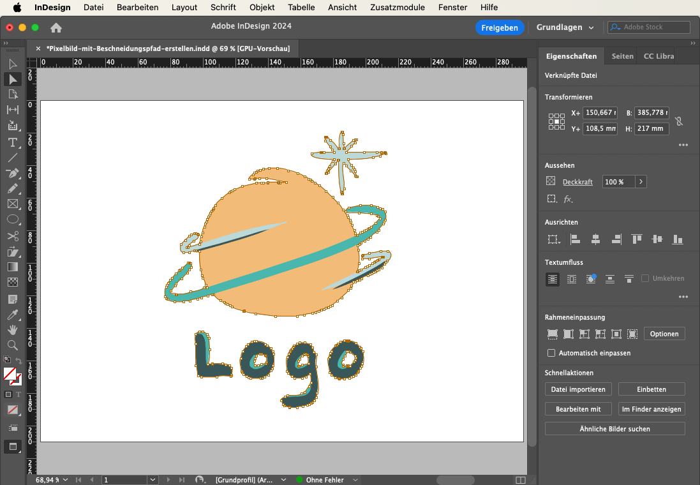Select the Zoom tool
Viewport: 700px width, 485px height.
pyautogui.click(x=12, y=345)
